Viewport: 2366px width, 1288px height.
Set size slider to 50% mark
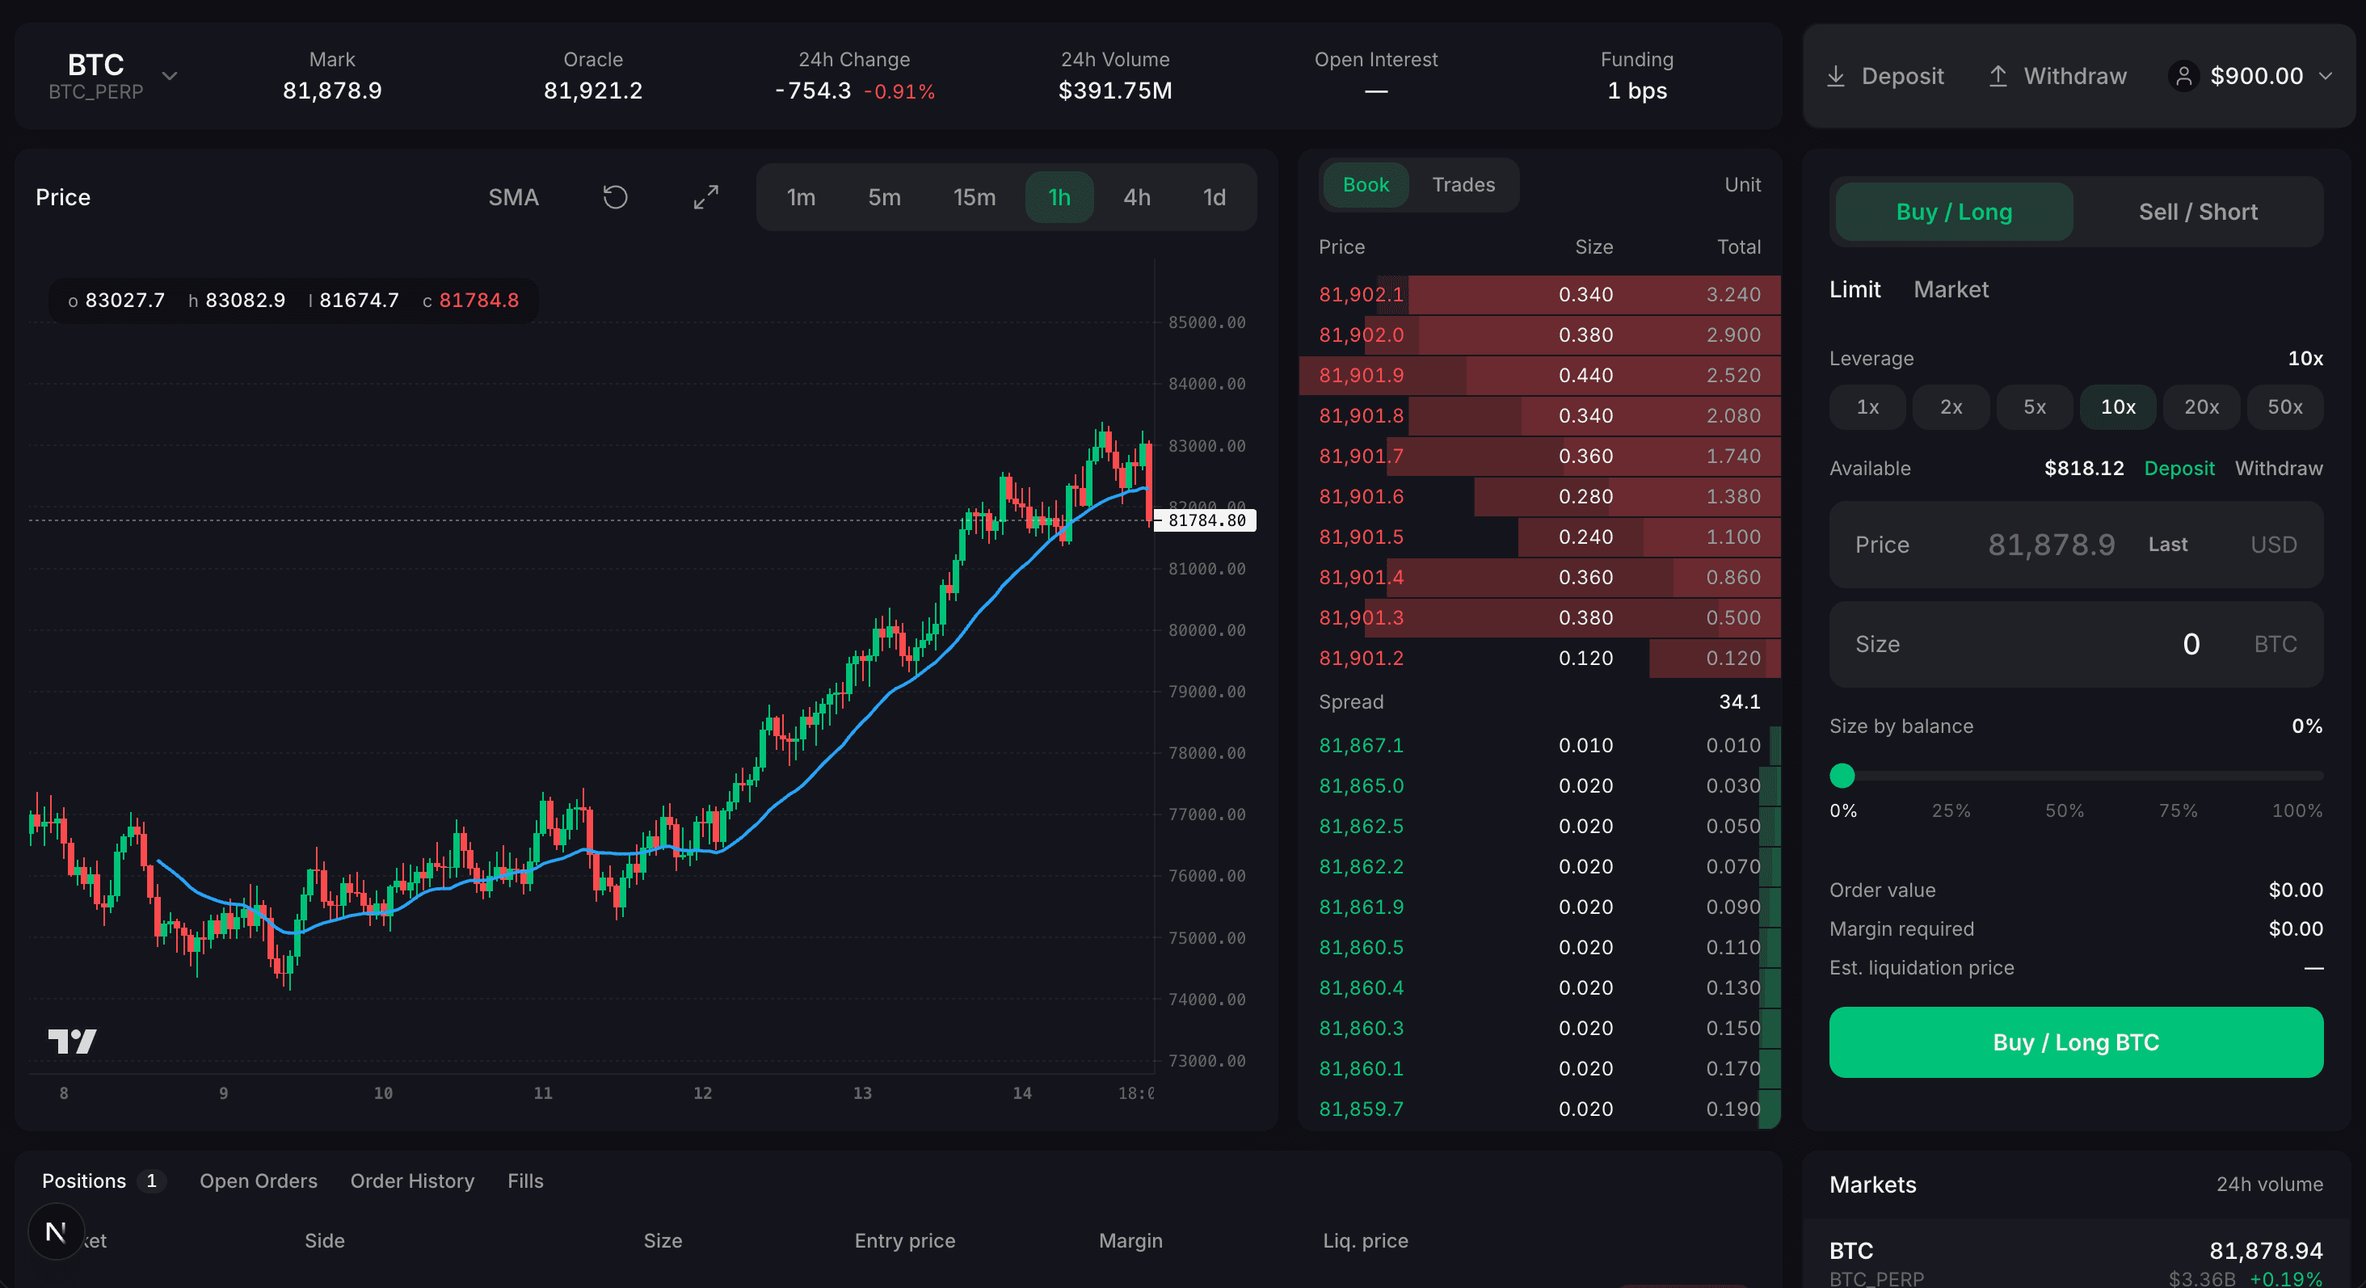click(2064, 810)
